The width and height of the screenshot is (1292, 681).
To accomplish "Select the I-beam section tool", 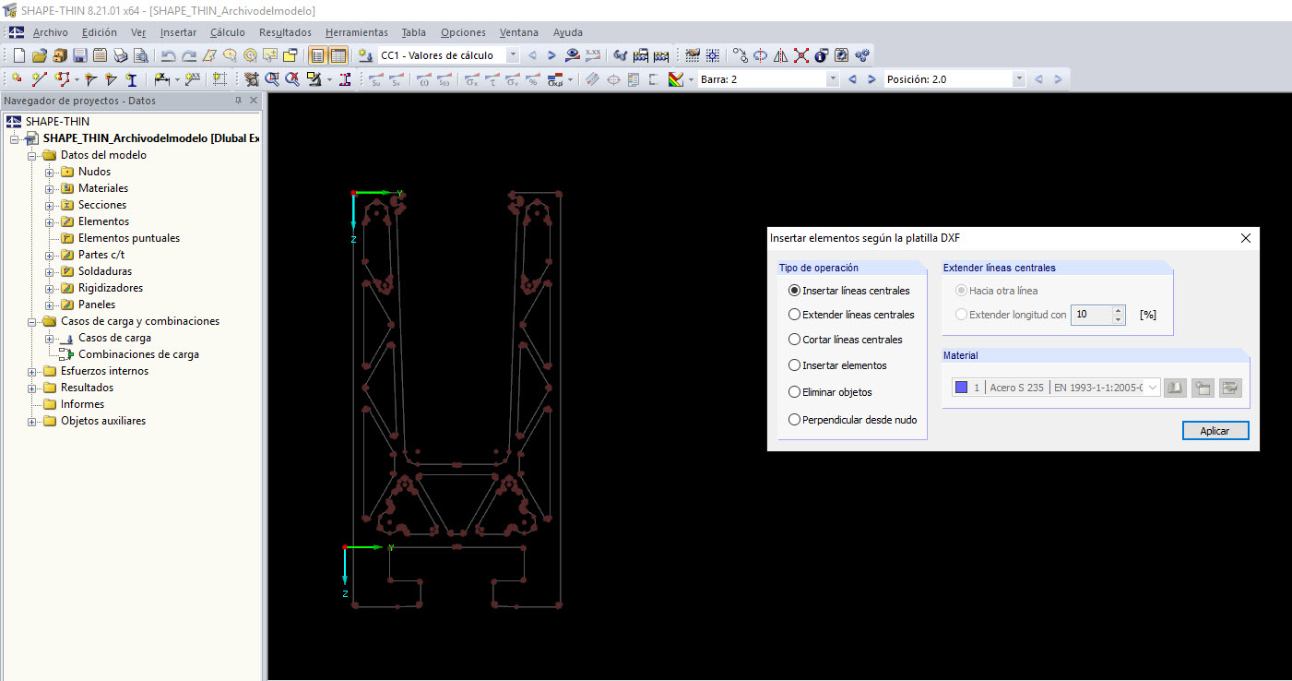I will (x=132, y=79).
